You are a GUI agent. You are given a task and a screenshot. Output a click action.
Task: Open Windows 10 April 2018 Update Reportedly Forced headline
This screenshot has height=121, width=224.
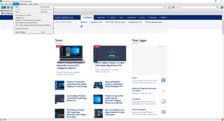[70, 65]
